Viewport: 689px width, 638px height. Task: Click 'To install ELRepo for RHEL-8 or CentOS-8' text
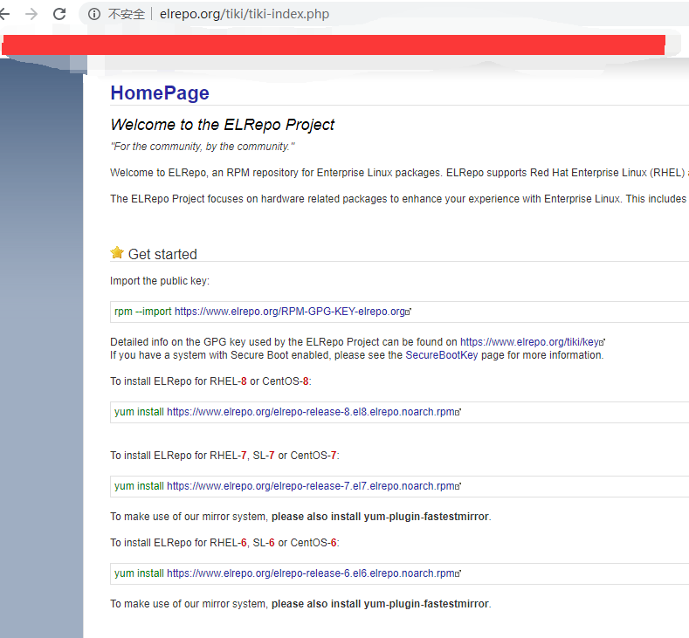tap(210, 381)
